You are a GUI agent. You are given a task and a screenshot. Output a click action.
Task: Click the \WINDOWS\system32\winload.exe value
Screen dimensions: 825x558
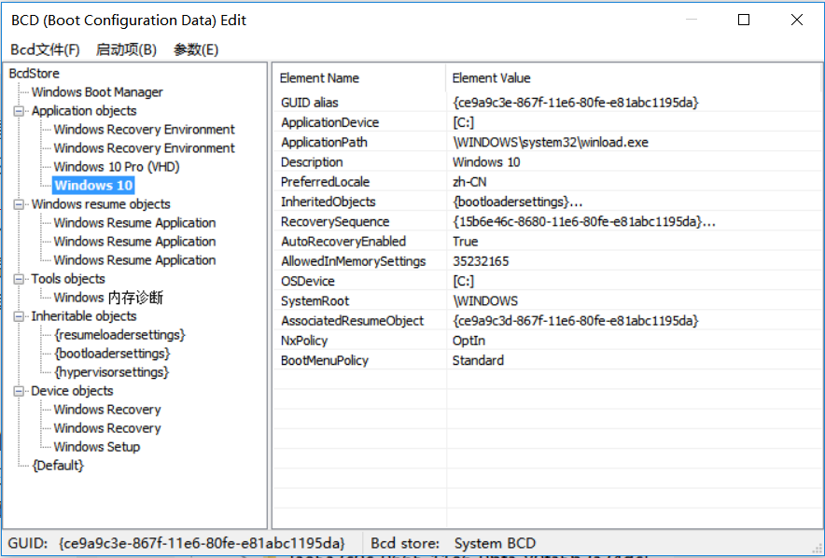[551, 143]
